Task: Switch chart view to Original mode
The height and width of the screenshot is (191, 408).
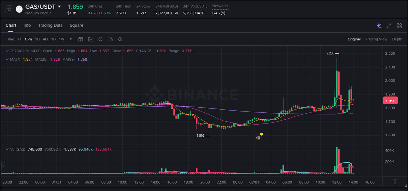Action: click(x=354, y=39)
